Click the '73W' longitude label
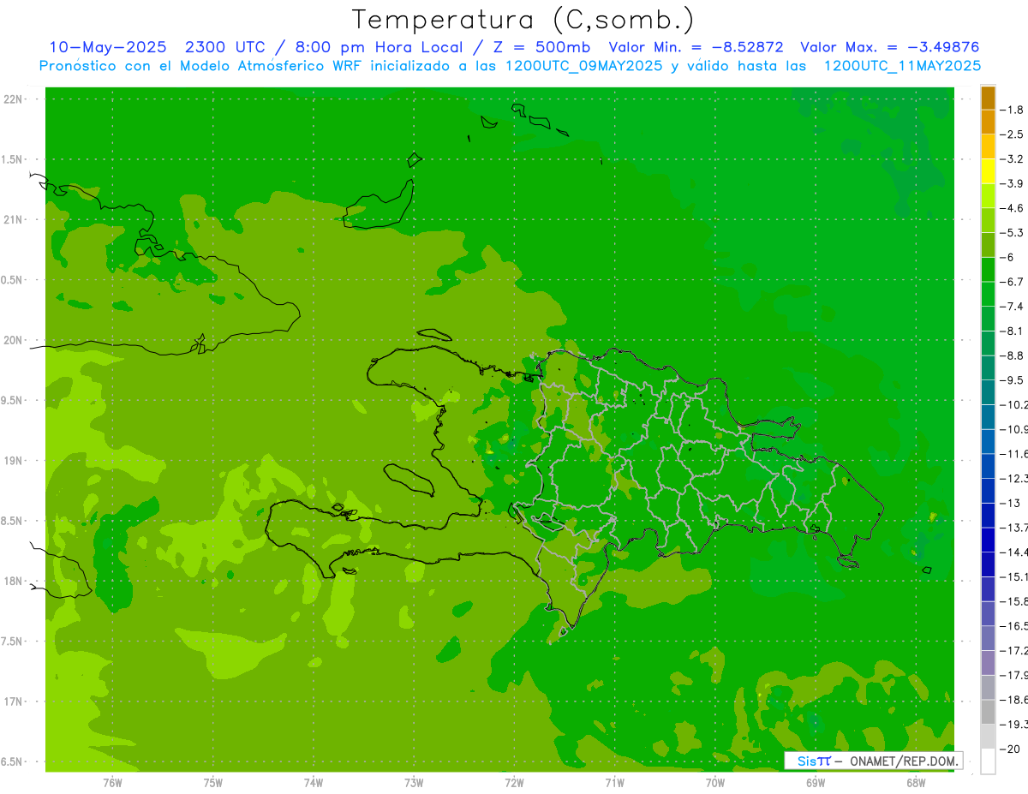The height and width of the screenshot is (794, 1028). (x=414, y=783)
